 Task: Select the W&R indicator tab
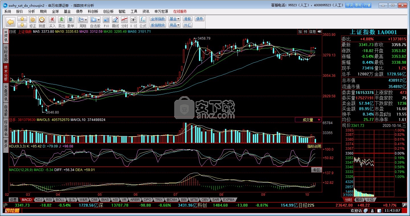tap(83, 200)
